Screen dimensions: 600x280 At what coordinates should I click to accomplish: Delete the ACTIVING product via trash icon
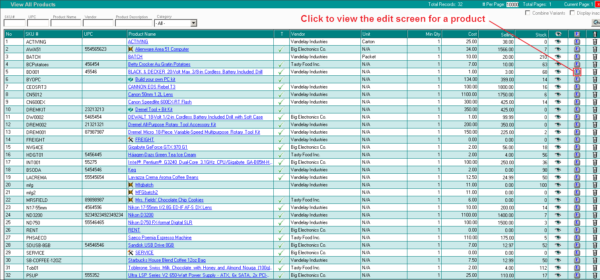[x=595, y=42]
